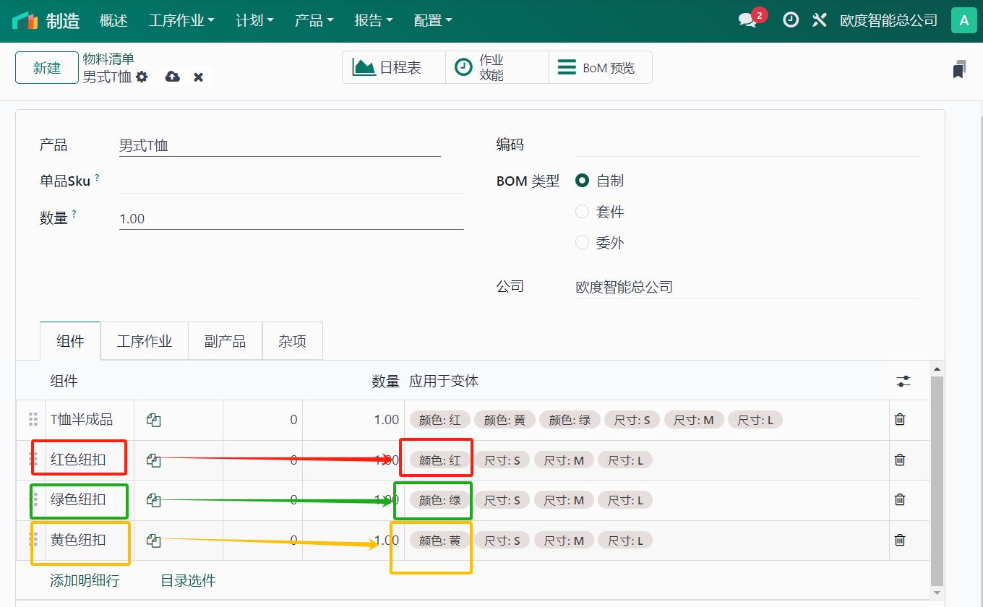The image size is (983, 607).
Task: Open developer tools wrench icon
Action: (819, 20)
